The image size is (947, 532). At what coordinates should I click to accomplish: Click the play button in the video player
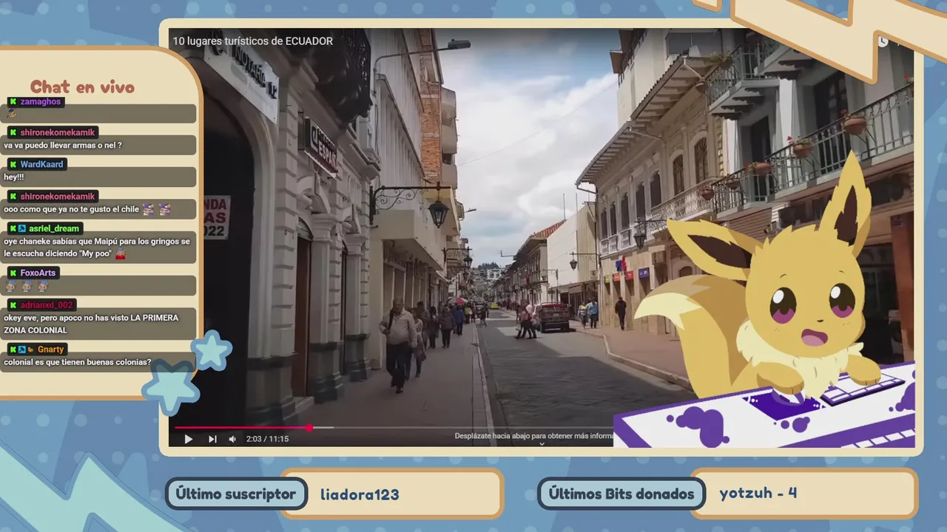tap(188, 439)
